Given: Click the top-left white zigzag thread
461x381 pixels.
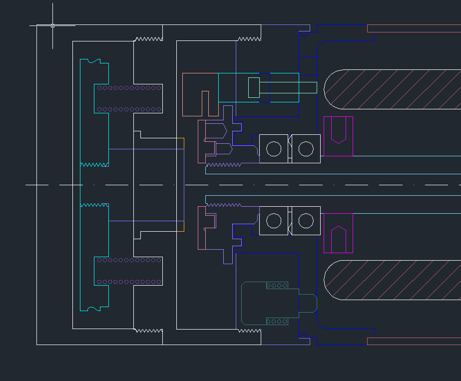Looking at the screenshot, I should tap(149, 39).
